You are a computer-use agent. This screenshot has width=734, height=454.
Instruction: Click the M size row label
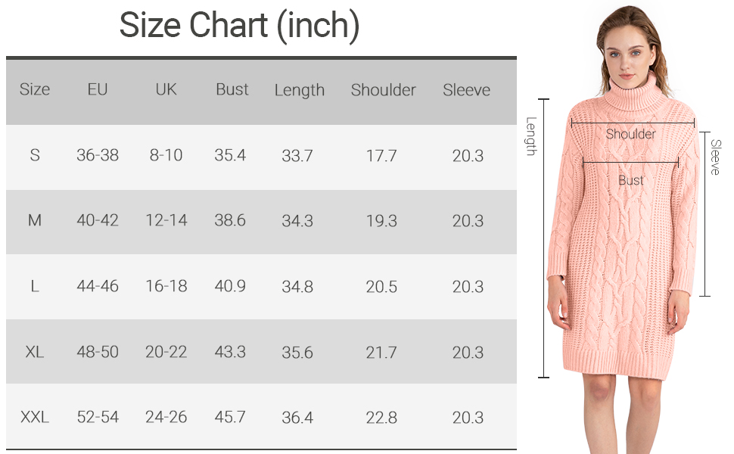point(35,220)
